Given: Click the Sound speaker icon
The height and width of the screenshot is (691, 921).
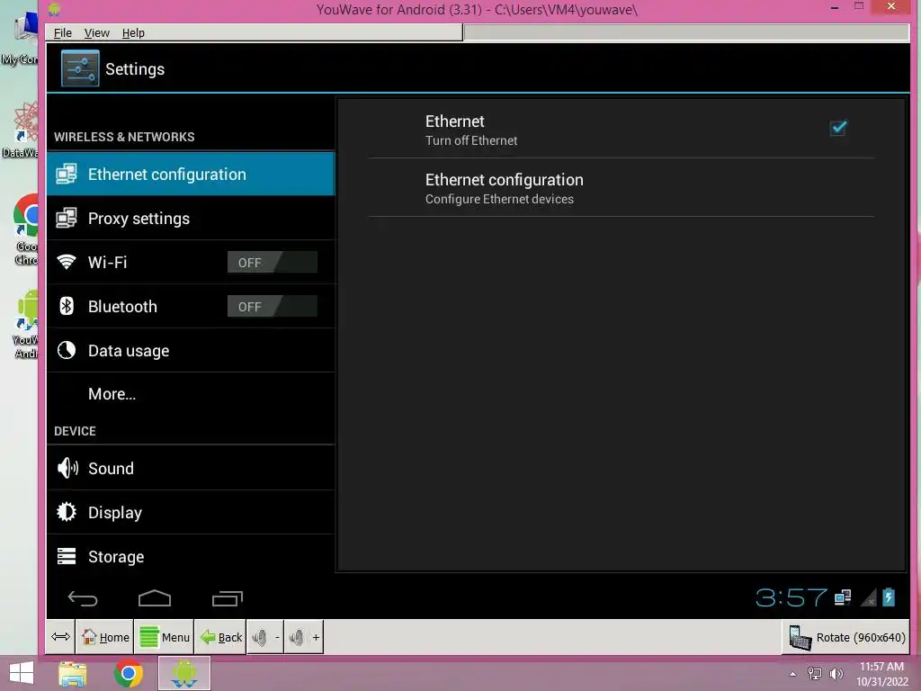Looking at the screenshot, I should [x=67, y=468].
